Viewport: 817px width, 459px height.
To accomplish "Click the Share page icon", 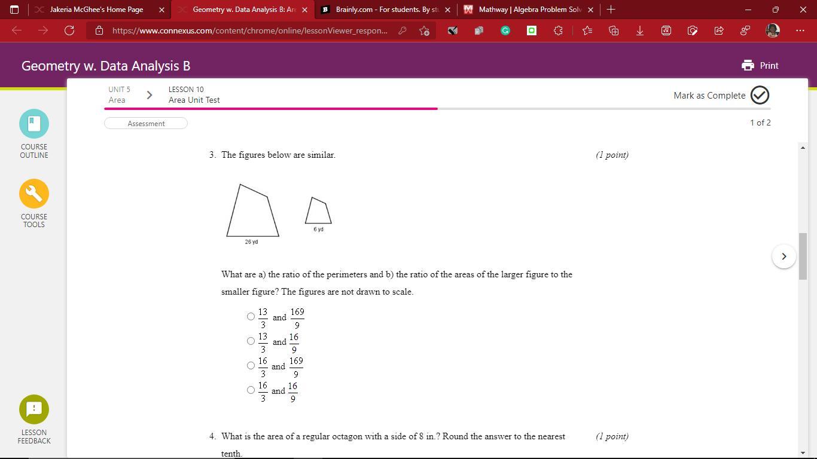I will (718, 30).
